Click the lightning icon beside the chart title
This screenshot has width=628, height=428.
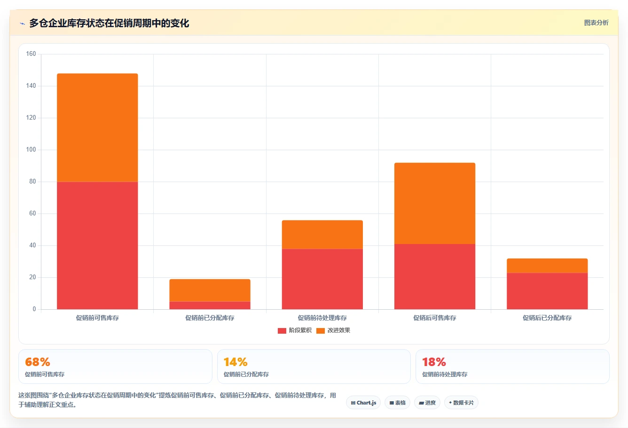click(22, 23)
